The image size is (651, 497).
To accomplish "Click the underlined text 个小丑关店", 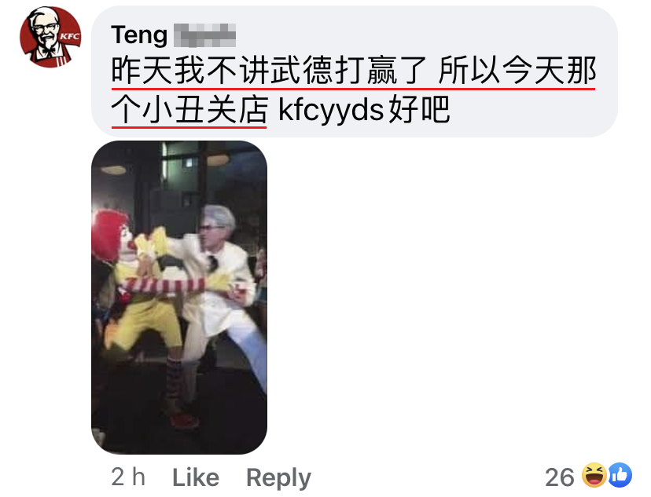I will point(189,109).
